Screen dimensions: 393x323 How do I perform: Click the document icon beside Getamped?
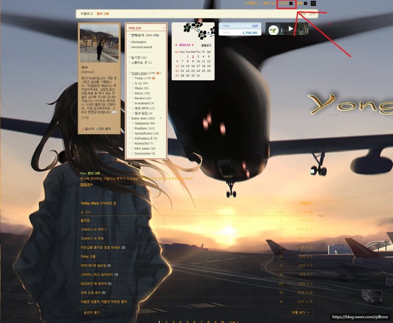tap(133, 123)
